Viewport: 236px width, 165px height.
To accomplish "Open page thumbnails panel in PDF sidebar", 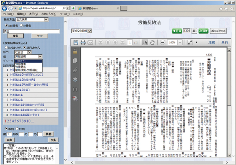I will tap(75, 61).
